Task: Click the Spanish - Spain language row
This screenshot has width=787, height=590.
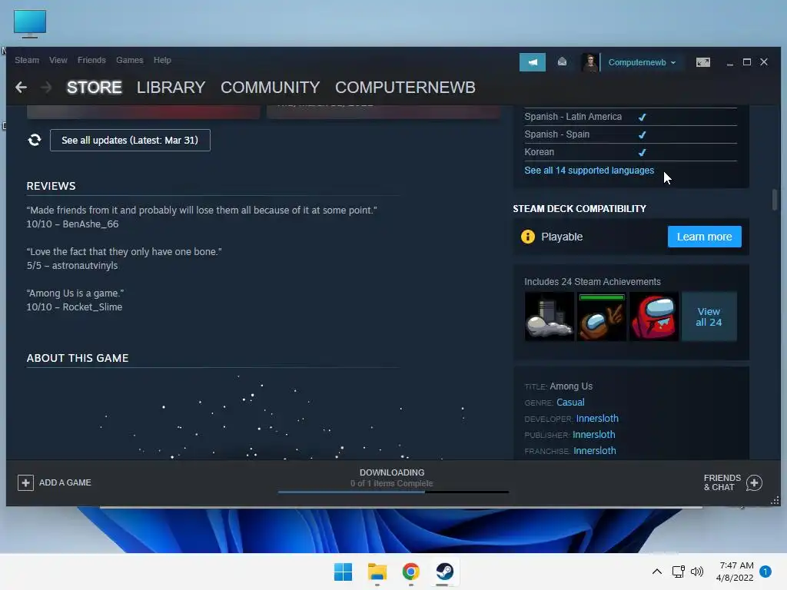Action: tap(630, 134)
